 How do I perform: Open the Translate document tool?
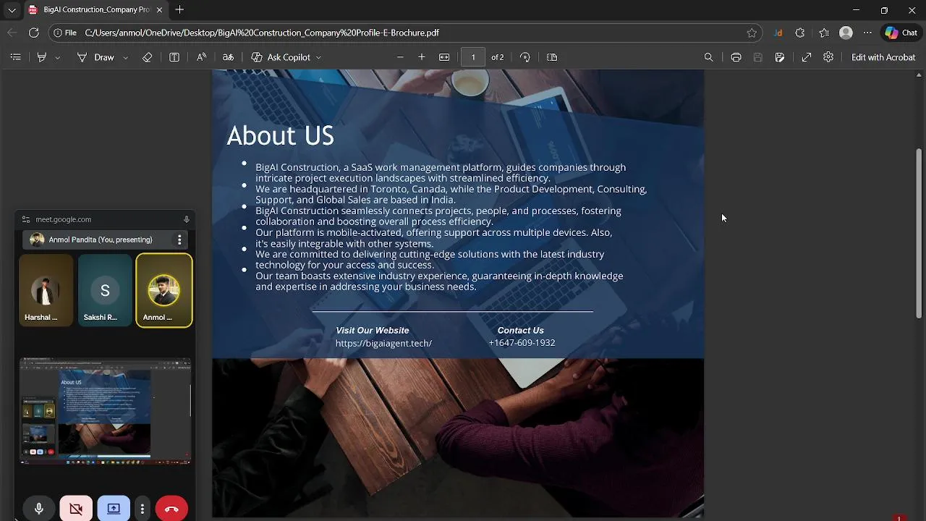(x=229, y=57)
